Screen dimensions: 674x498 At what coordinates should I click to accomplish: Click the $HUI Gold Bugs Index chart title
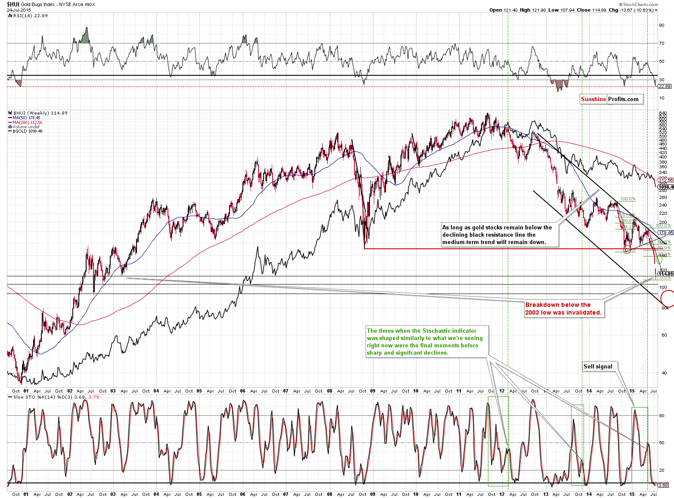(51, 4)
